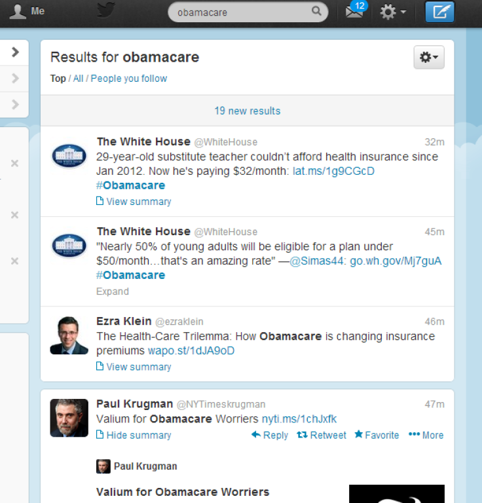This screenshot has height=503, width=482.
Task: Select the Top results tab
Action: [x=58, y=79]
